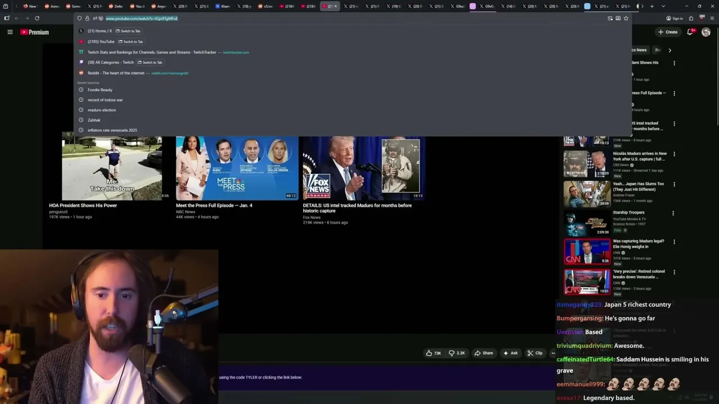This screenshot has width=719, height=404.
Task: Open the Starship Troopers movie thumbnail
Action: point(587,223)
